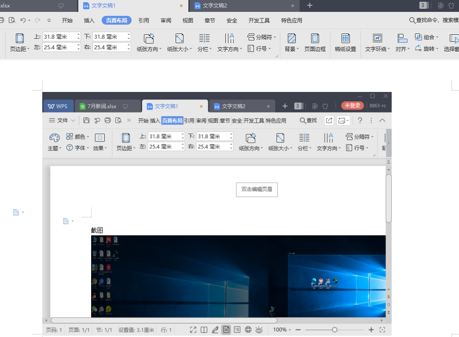459x337 pixels.
Task: Toggle page view icon in the embedded status bar
Action: [226, 330]
